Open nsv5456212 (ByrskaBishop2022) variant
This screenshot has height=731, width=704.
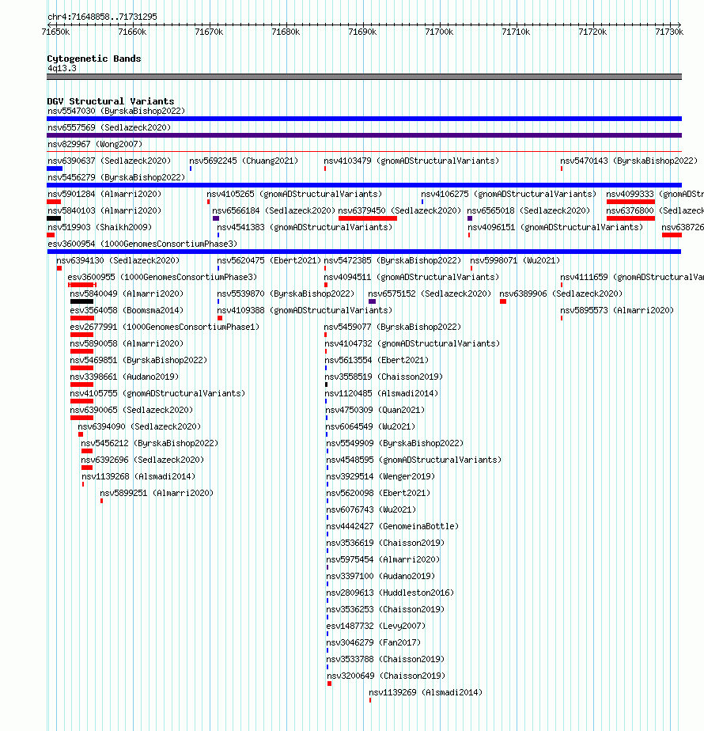(150, 443)
